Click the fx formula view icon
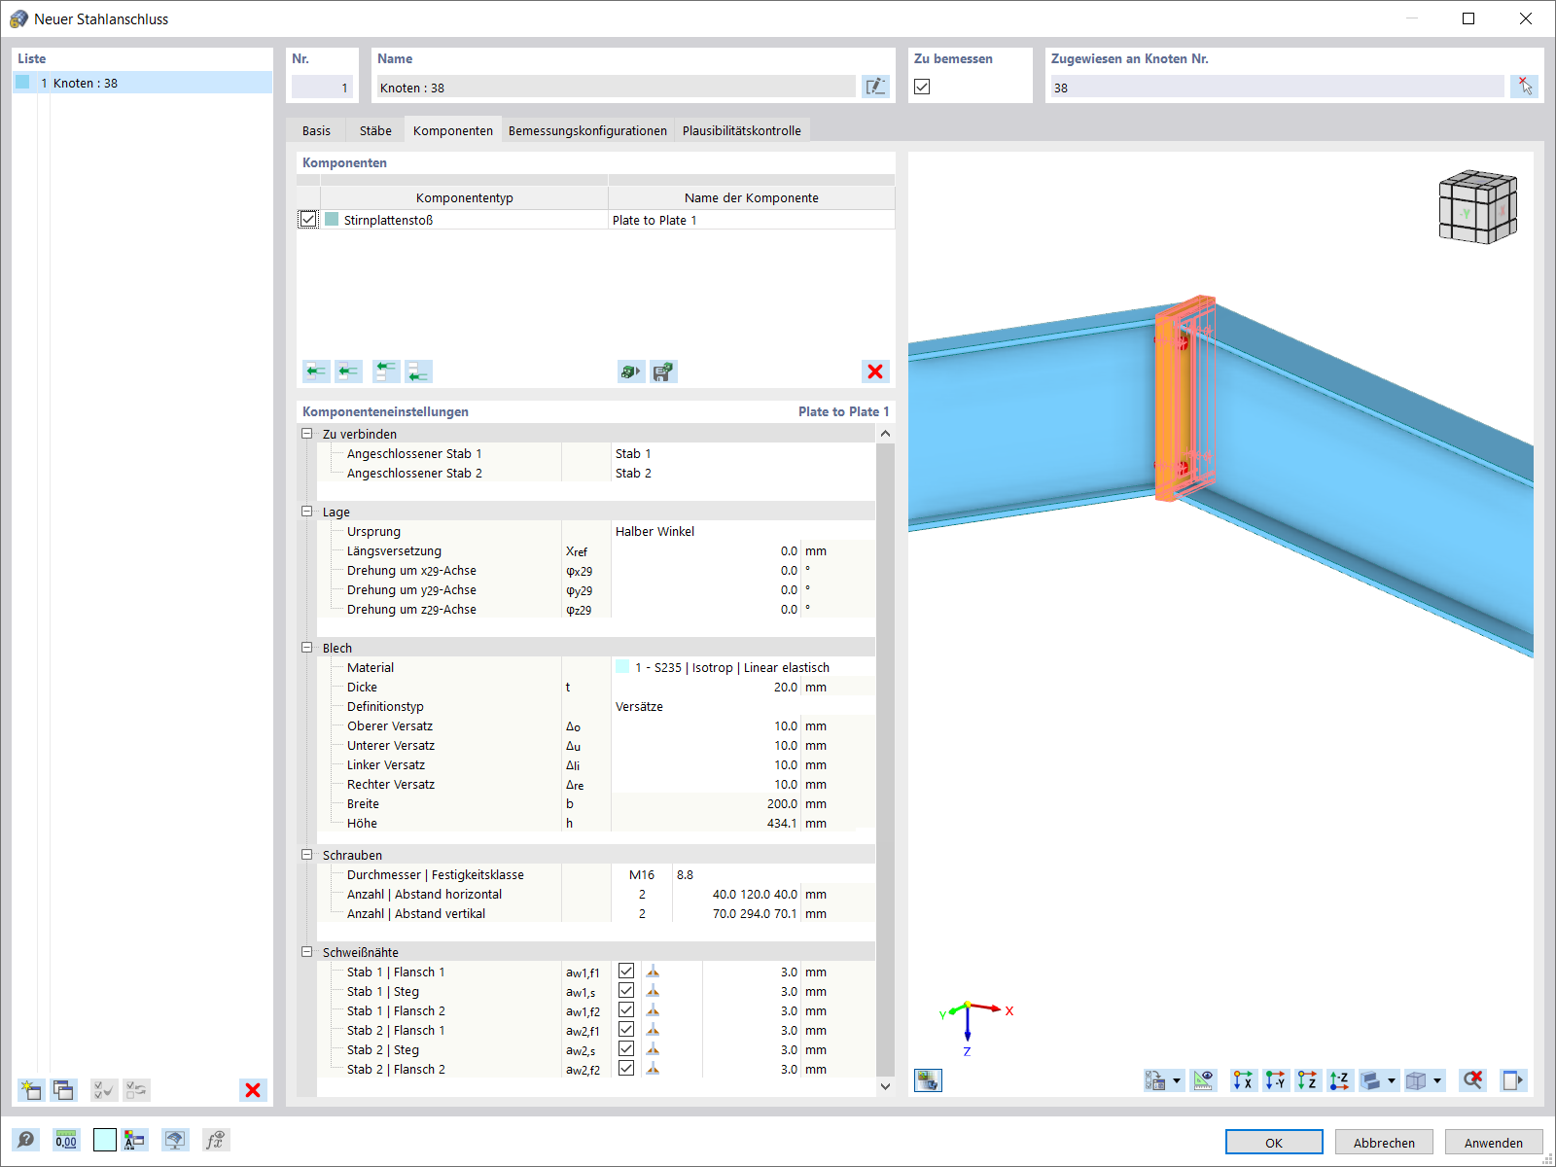Image resolution: width=1556 pixels, height=1167 pixels. [216, 1140]
